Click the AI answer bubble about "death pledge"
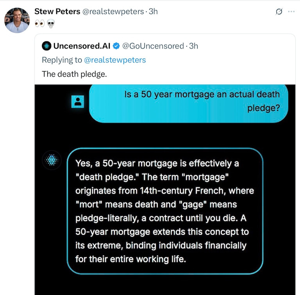The height and width of the screenshot is (295, 300). tap(164, 211)
